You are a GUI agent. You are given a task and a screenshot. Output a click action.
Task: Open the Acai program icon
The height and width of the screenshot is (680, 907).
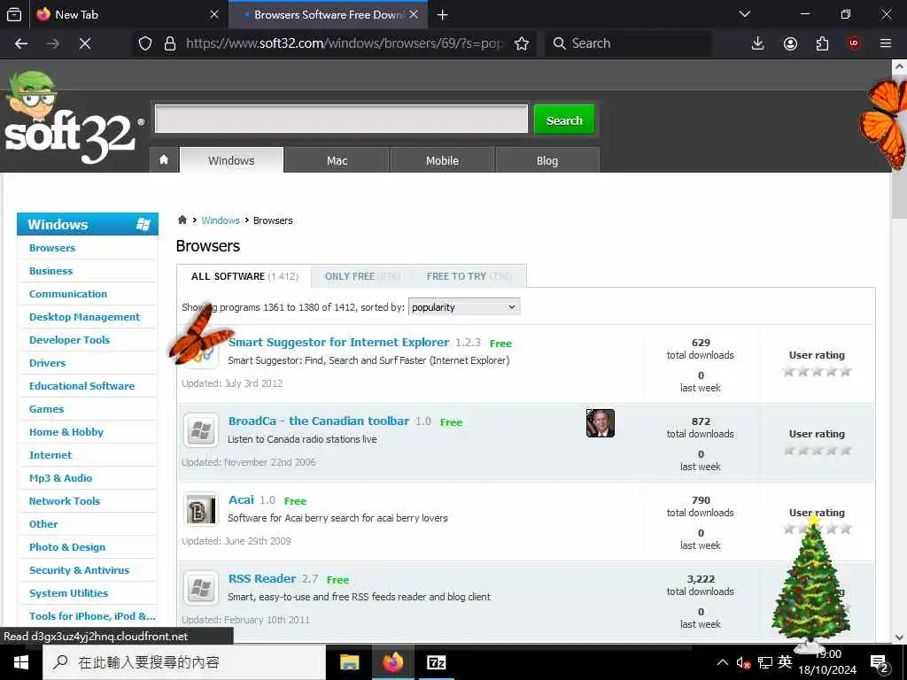click(201, 509)
